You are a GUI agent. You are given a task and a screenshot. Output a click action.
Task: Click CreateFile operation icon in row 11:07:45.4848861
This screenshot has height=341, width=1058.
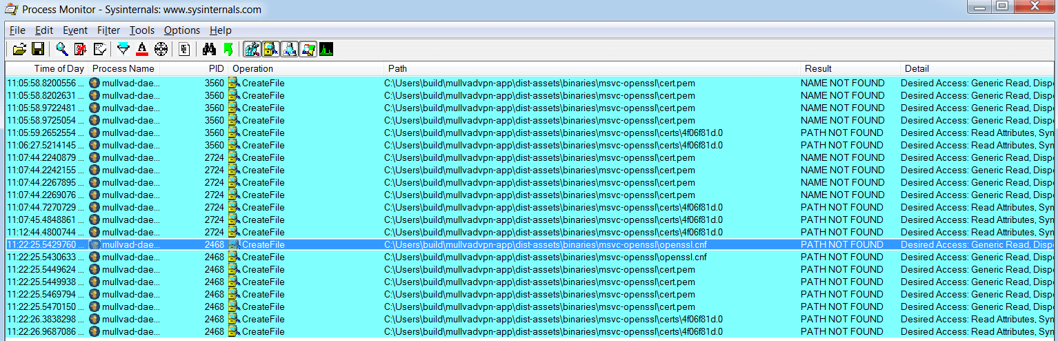(234, 220)
